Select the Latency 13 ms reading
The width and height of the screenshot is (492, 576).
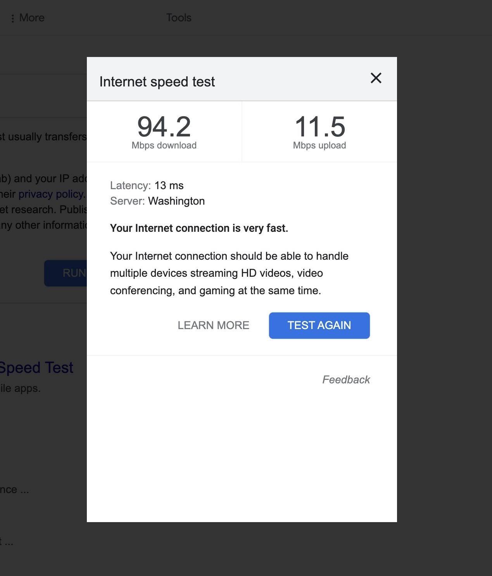(147, 185)
